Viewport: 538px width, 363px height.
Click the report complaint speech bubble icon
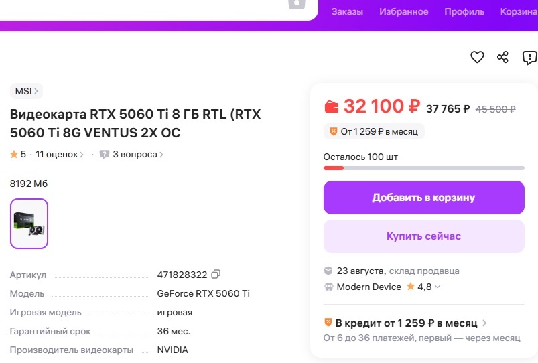tap(529, 58)
